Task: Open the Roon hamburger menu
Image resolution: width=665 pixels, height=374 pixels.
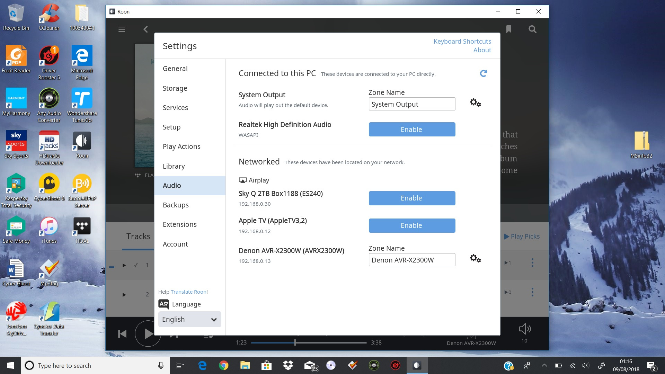Action: (122, 29)
